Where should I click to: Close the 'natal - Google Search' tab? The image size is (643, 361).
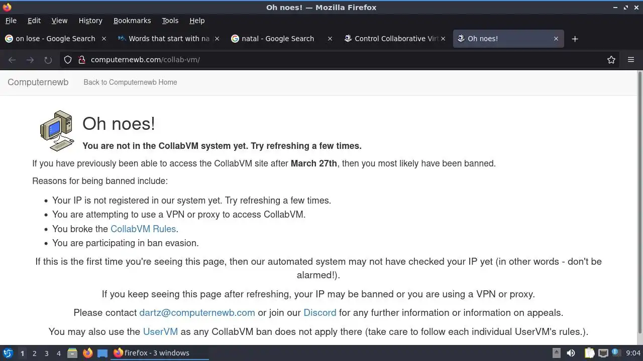point(330,39)
